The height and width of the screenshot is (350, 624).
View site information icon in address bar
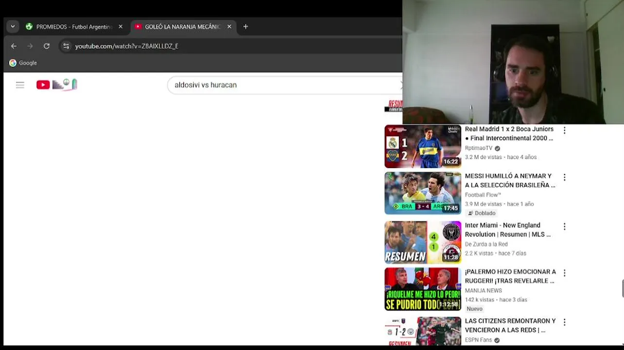click(x=66, y=46)
